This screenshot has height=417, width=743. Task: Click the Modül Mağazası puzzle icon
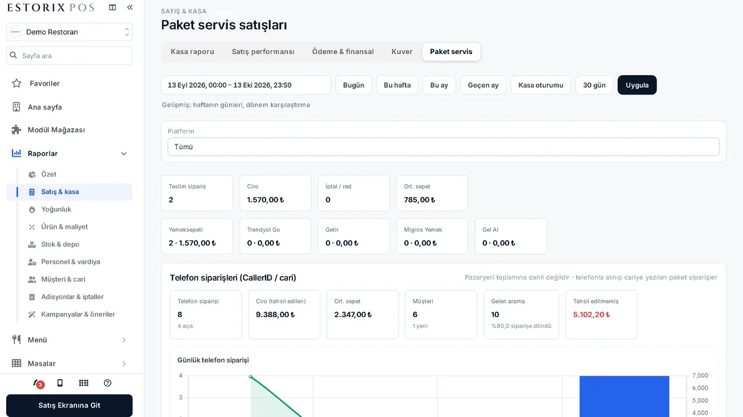pyautogui.click(x=17, y=130)
